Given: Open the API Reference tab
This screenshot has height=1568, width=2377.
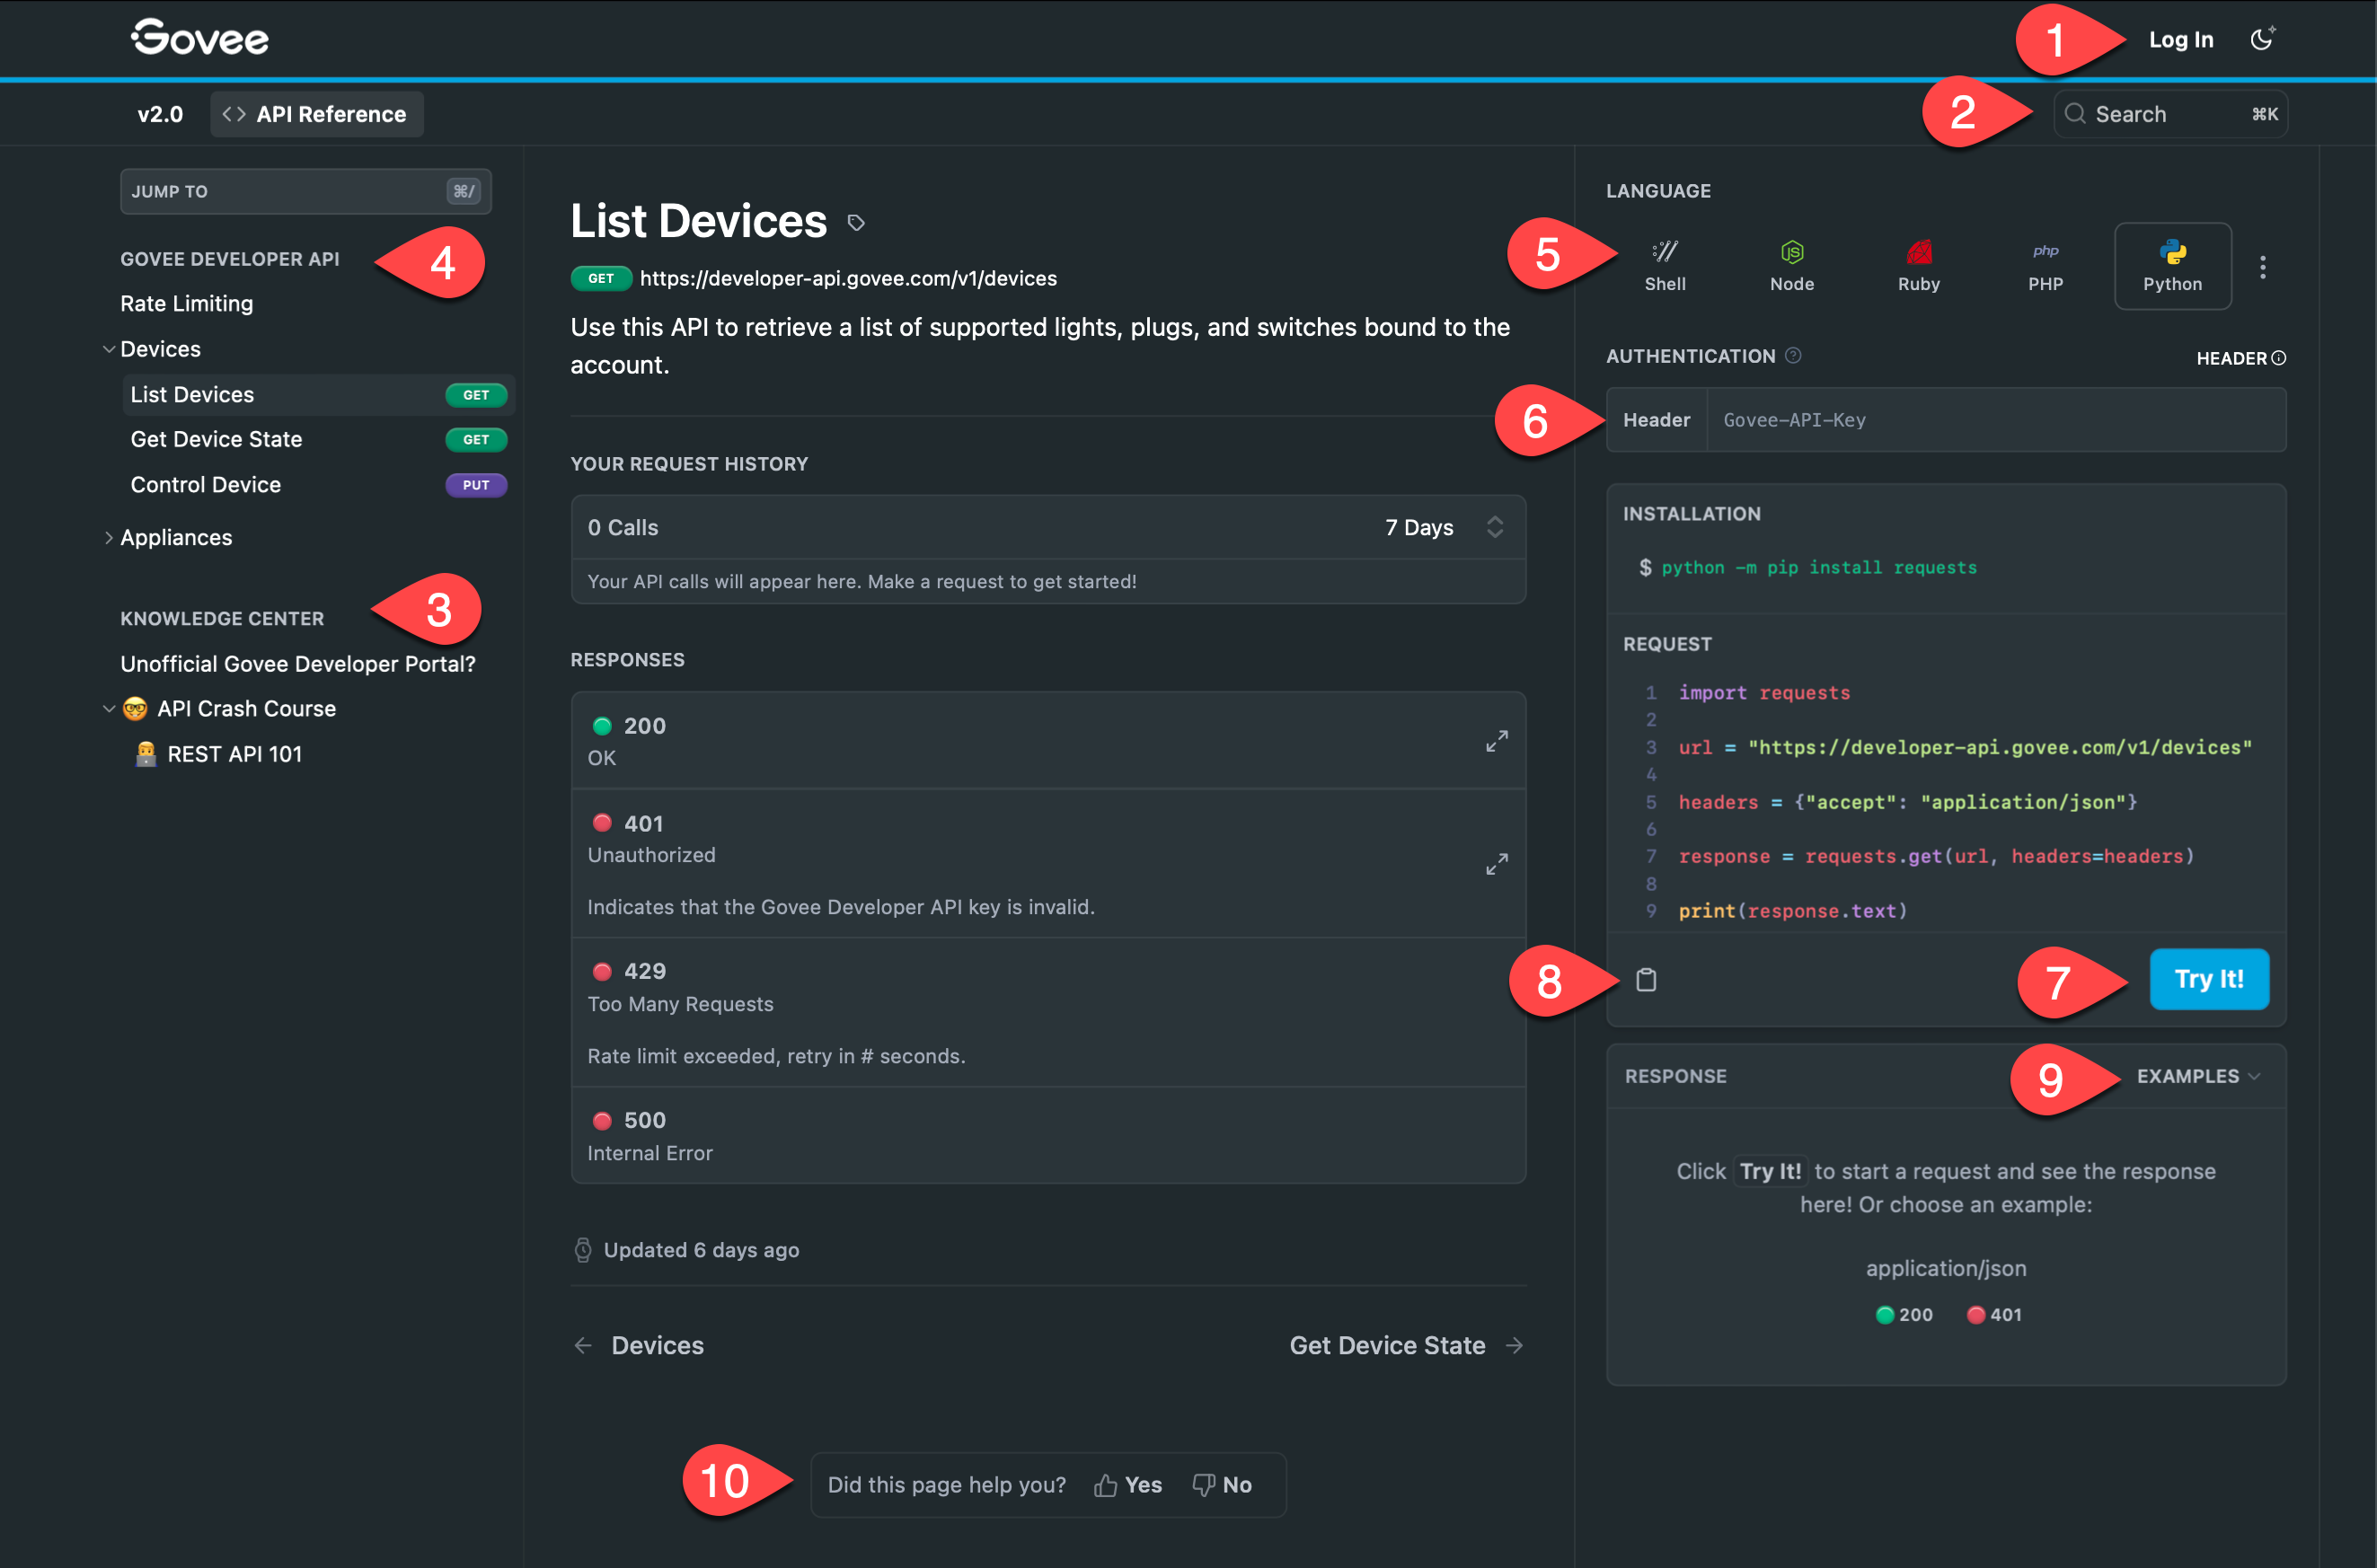Looking at the screenshot, I should coord(316,114).
